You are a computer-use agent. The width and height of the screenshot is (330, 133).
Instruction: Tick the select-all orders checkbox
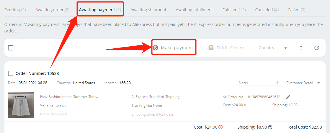[x=11, y=48]
